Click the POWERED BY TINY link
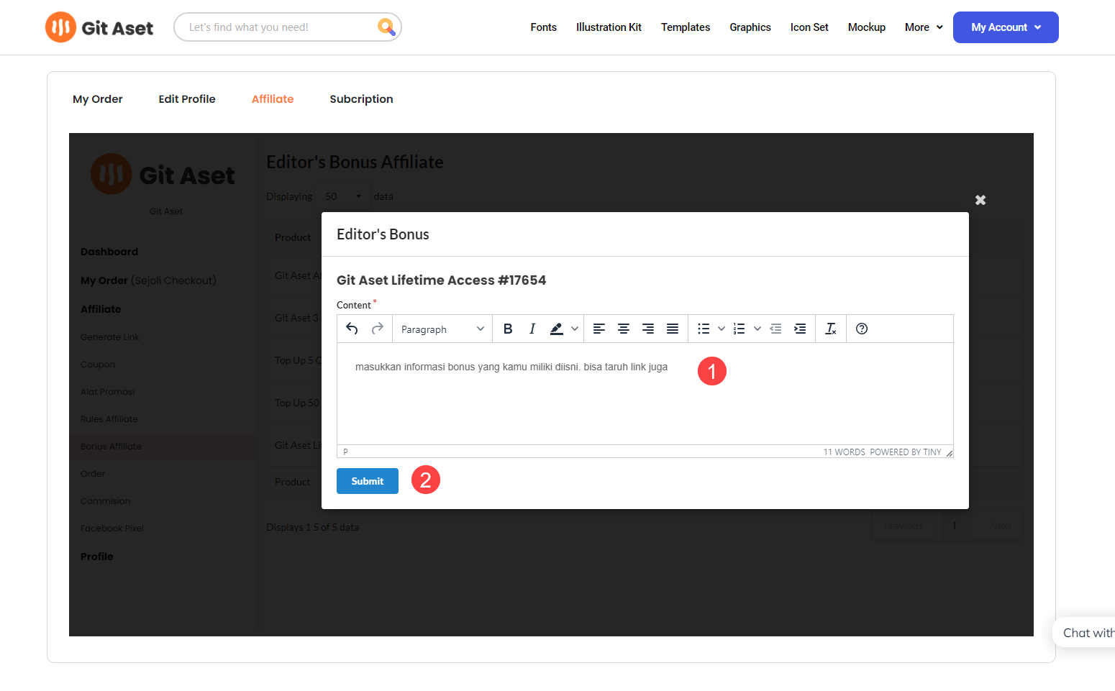Screen dimensions: 1115x691 click(906, 452)
